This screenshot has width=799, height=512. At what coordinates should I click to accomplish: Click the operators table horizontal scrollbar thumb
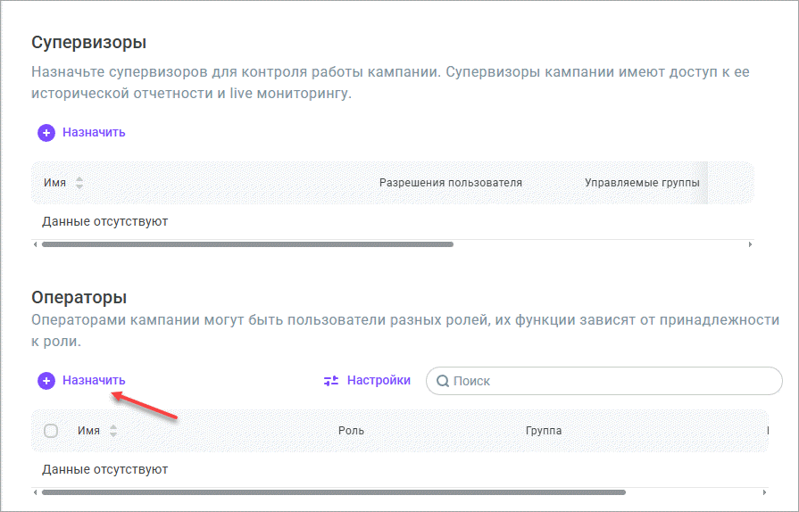(334, 491)
